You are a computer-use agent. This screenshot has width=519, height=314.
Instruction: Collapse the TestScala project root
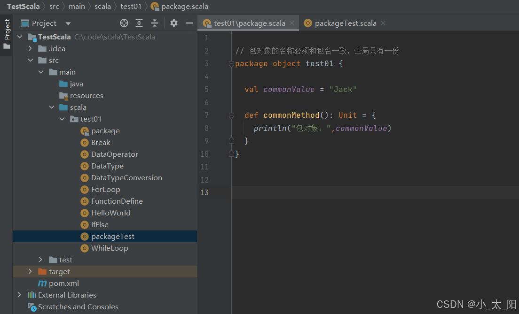(20, 37)
